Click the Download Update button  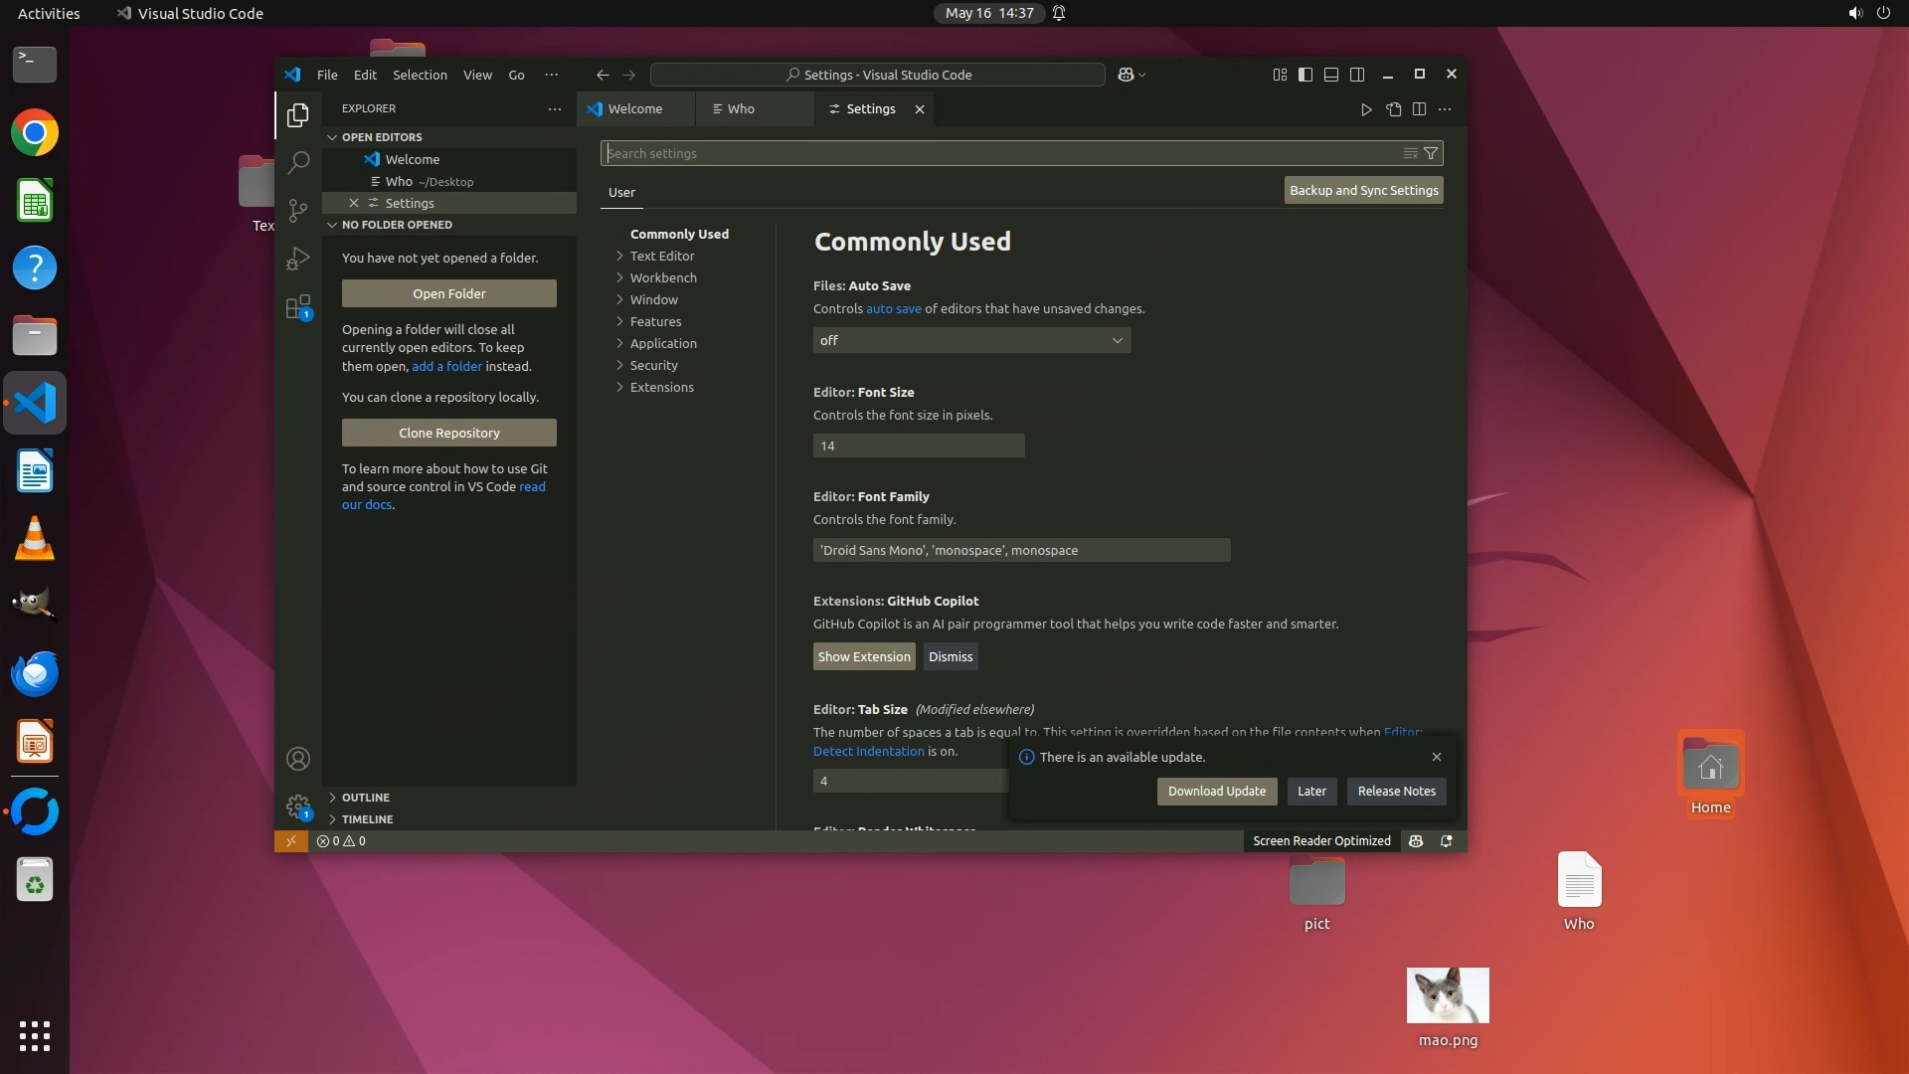tap(1216, 792)
